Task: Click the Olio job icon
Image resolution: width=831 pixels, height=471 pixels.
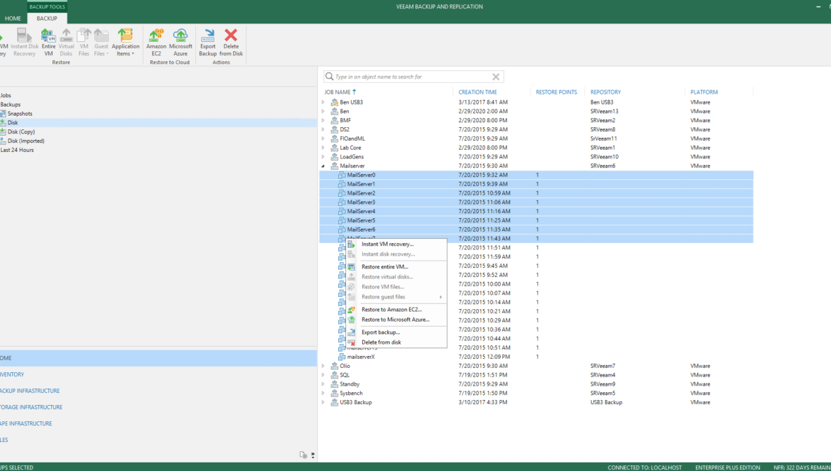Action: (x=335, y=366)
